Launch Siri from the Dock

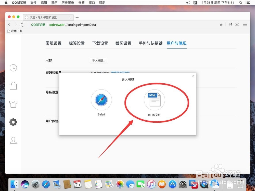tap(25, 184)
